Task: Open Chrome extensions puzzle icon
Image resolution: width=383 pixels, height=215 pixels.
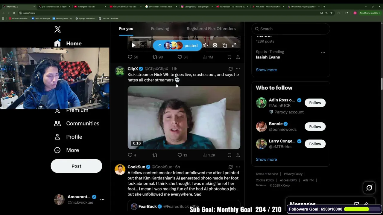Action: (x=339, y=13)
